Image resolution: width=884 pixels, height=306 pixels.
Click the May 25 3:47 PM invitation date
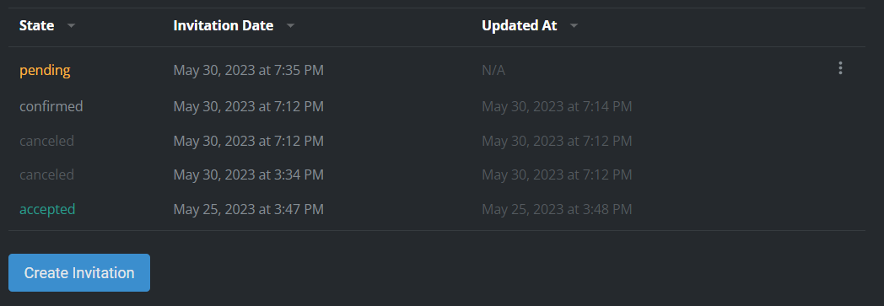pyautogui.click(x=249, y=210)
